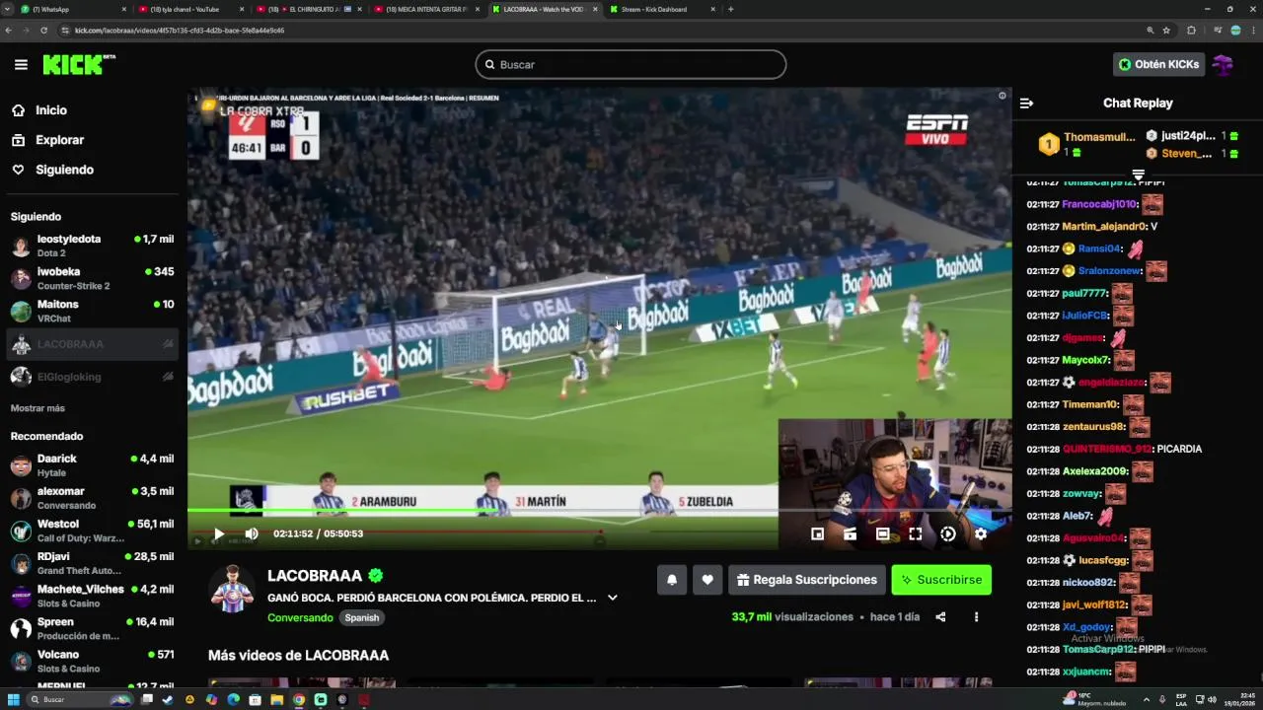This screenshot has height=710, width=1263.
Task: Open Inicio in the sidebar
Action: (51, 110)
